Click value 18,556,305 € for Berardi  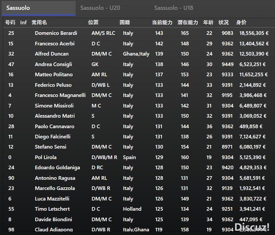click(254, 33)
